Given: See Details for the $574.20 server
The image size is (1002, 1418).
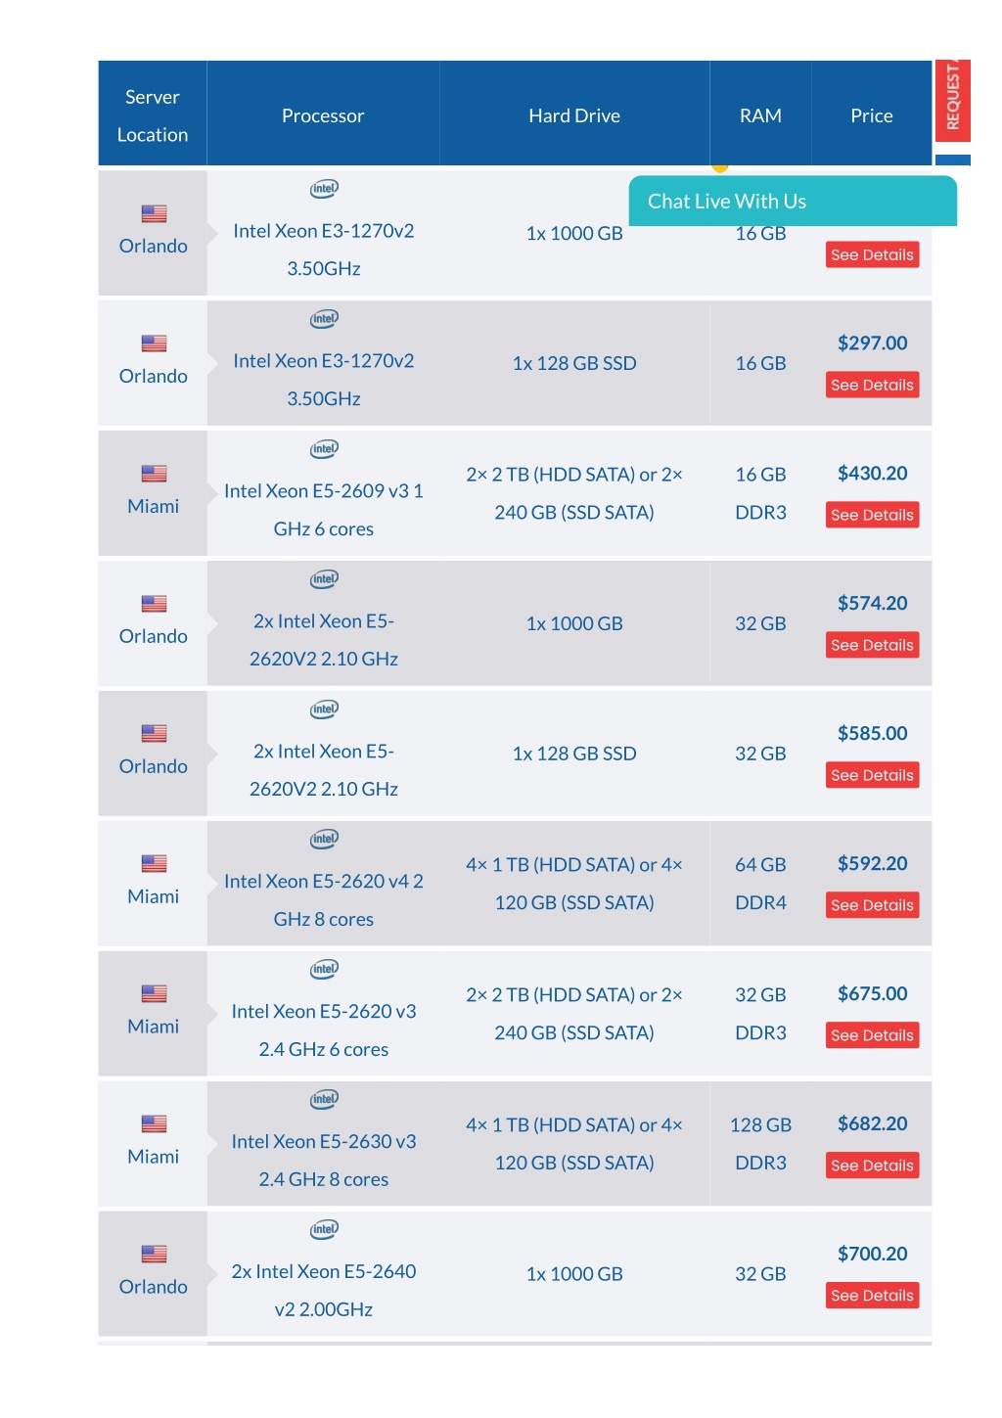Looking at the screenshot, I should pos(872,645).
